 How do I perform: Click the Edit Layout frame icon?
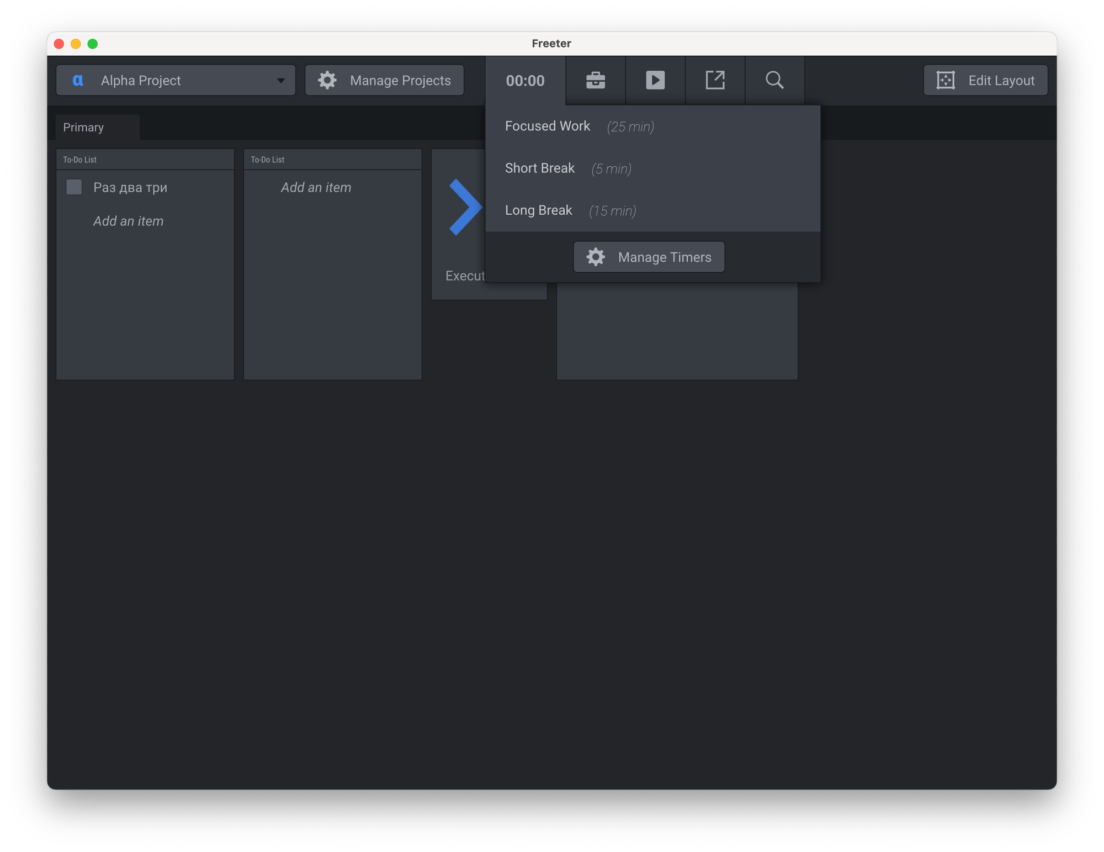click(x=946, y=81)
